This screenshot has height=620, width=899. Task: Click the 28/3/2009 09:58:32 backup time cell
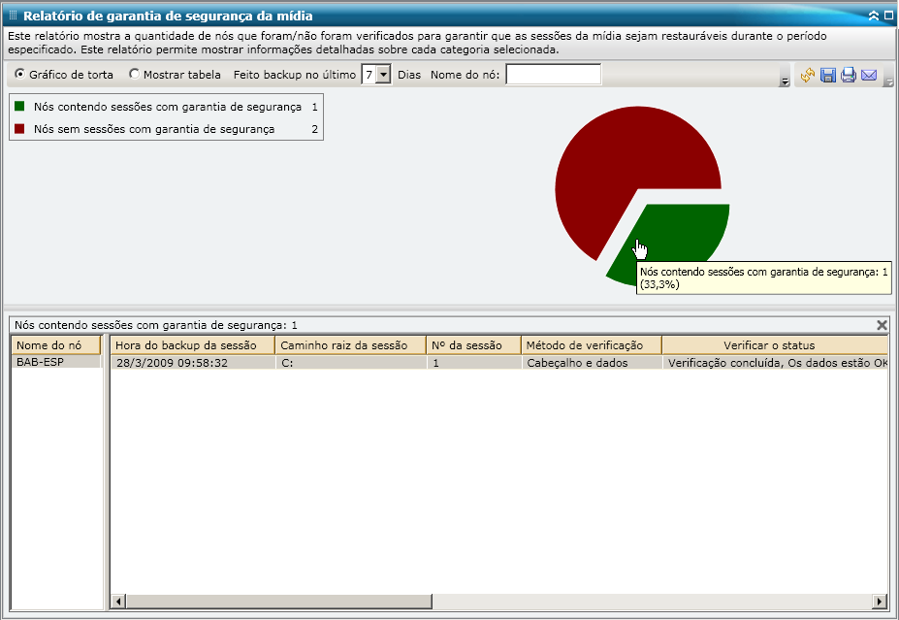point(193,363)
